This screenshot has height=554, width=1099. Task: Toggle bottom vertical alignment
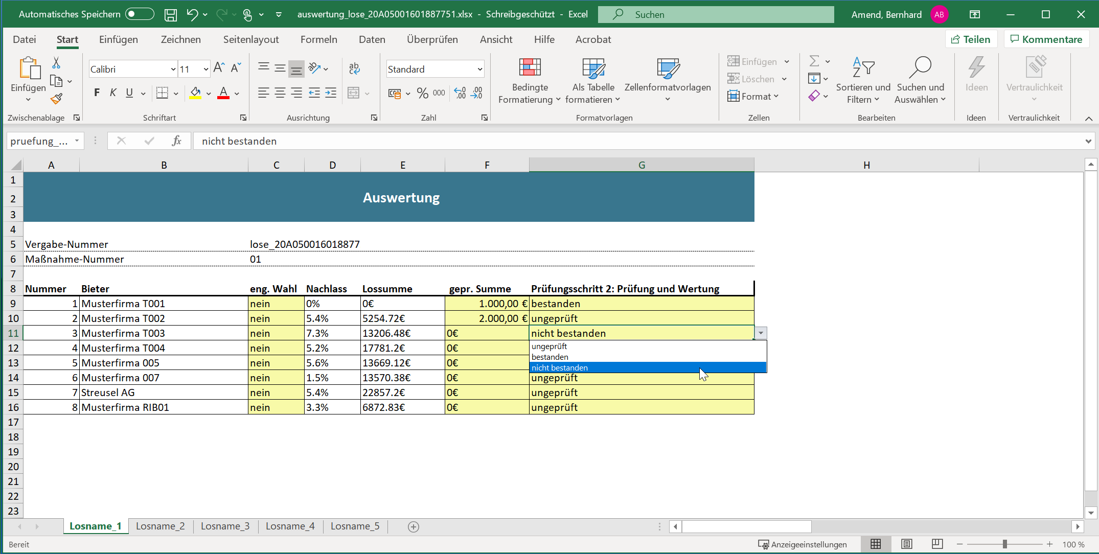point(296,69)
